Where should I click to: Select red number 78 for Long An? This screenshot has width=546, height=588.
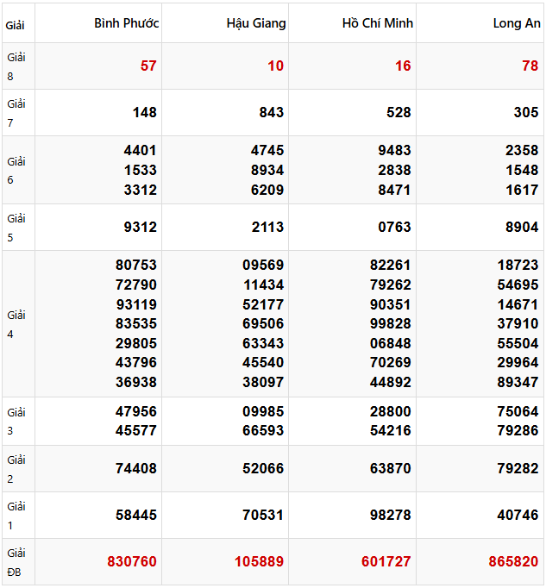(530, 66)
